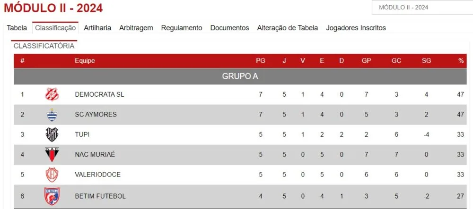Switch to the Documentos tab

(x=229, y=28)
